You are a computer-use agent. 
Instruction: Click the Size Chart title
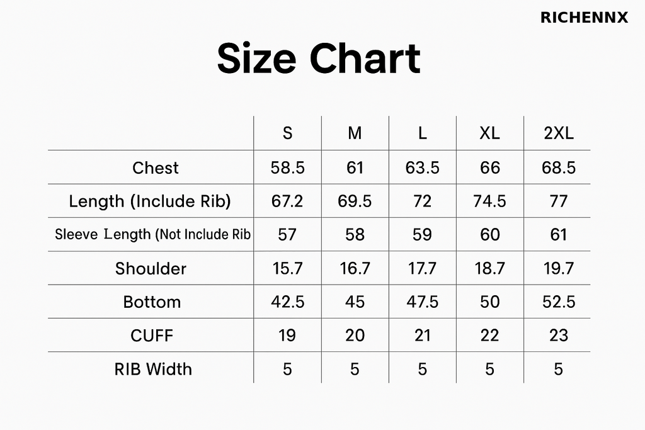click(x=319, y=59)
